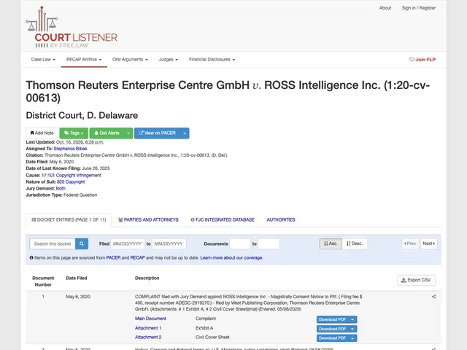Expand Download PDF caret for Civil Cover Sheet
This screenshot has width=467, height=350.
[352, 338]
